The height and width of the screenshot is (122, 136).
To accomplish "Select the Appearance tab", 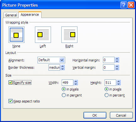I will [x=30, y=15].
